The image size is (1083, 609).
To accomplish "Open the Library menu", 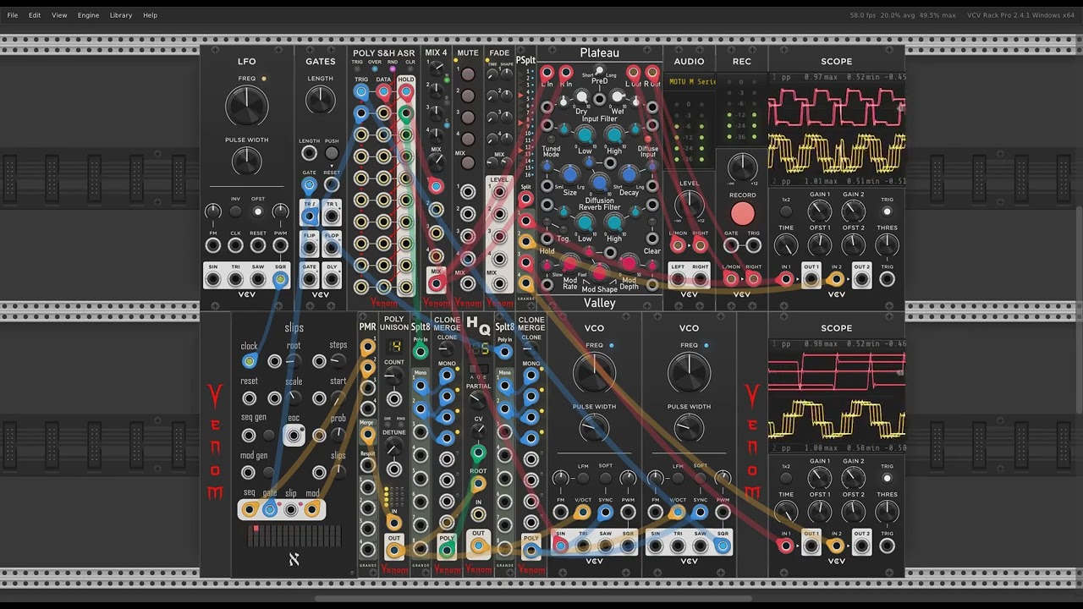I will tap(121, 15).
